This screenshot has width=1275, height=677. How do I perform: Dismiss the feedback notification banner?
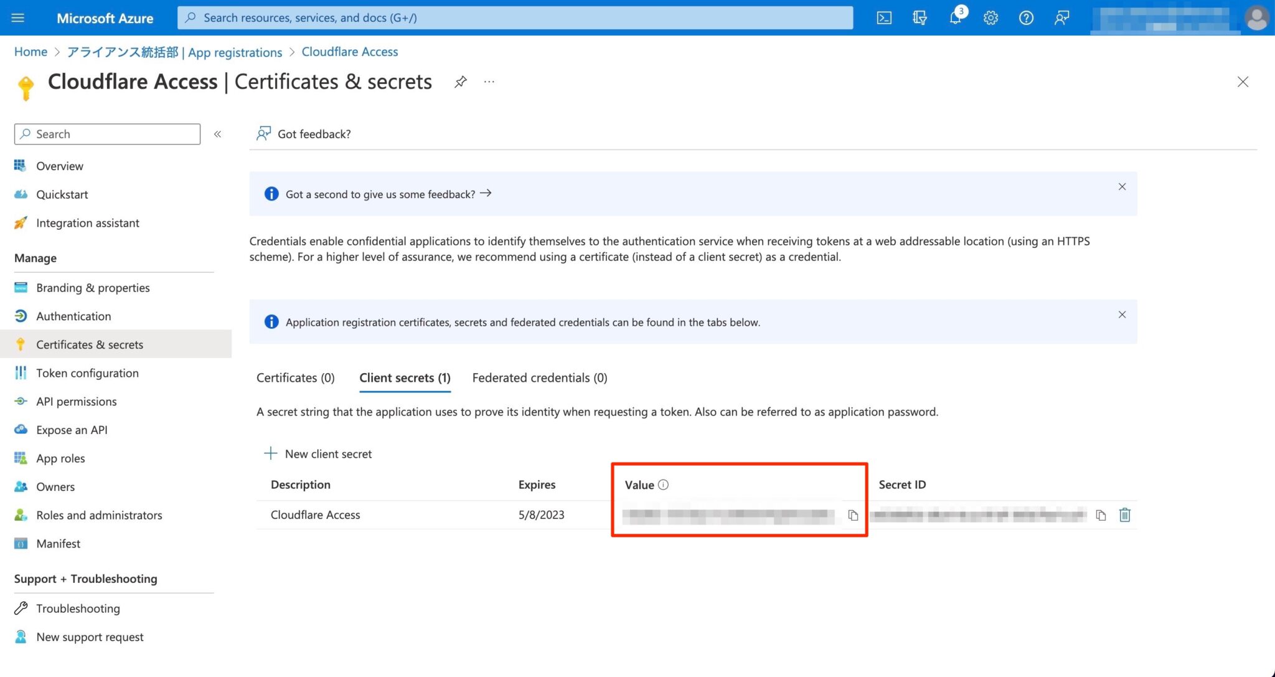[1122, 186]
